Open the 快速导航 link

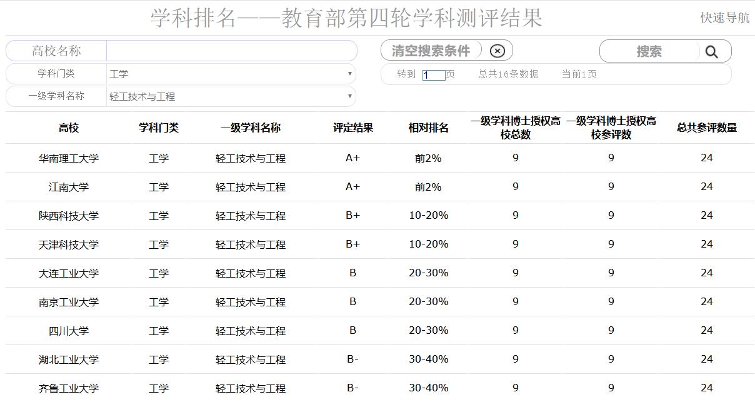(x=724, y=18)
